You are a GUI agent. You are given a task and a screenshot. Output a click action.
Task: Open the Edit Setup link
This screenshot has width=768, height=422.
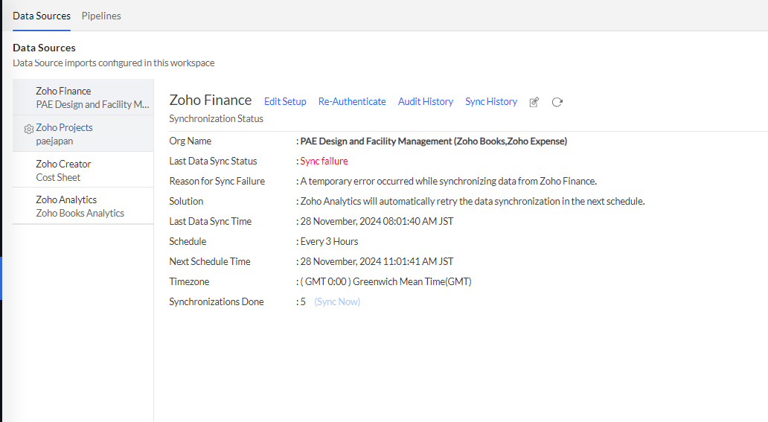(285, 101)
